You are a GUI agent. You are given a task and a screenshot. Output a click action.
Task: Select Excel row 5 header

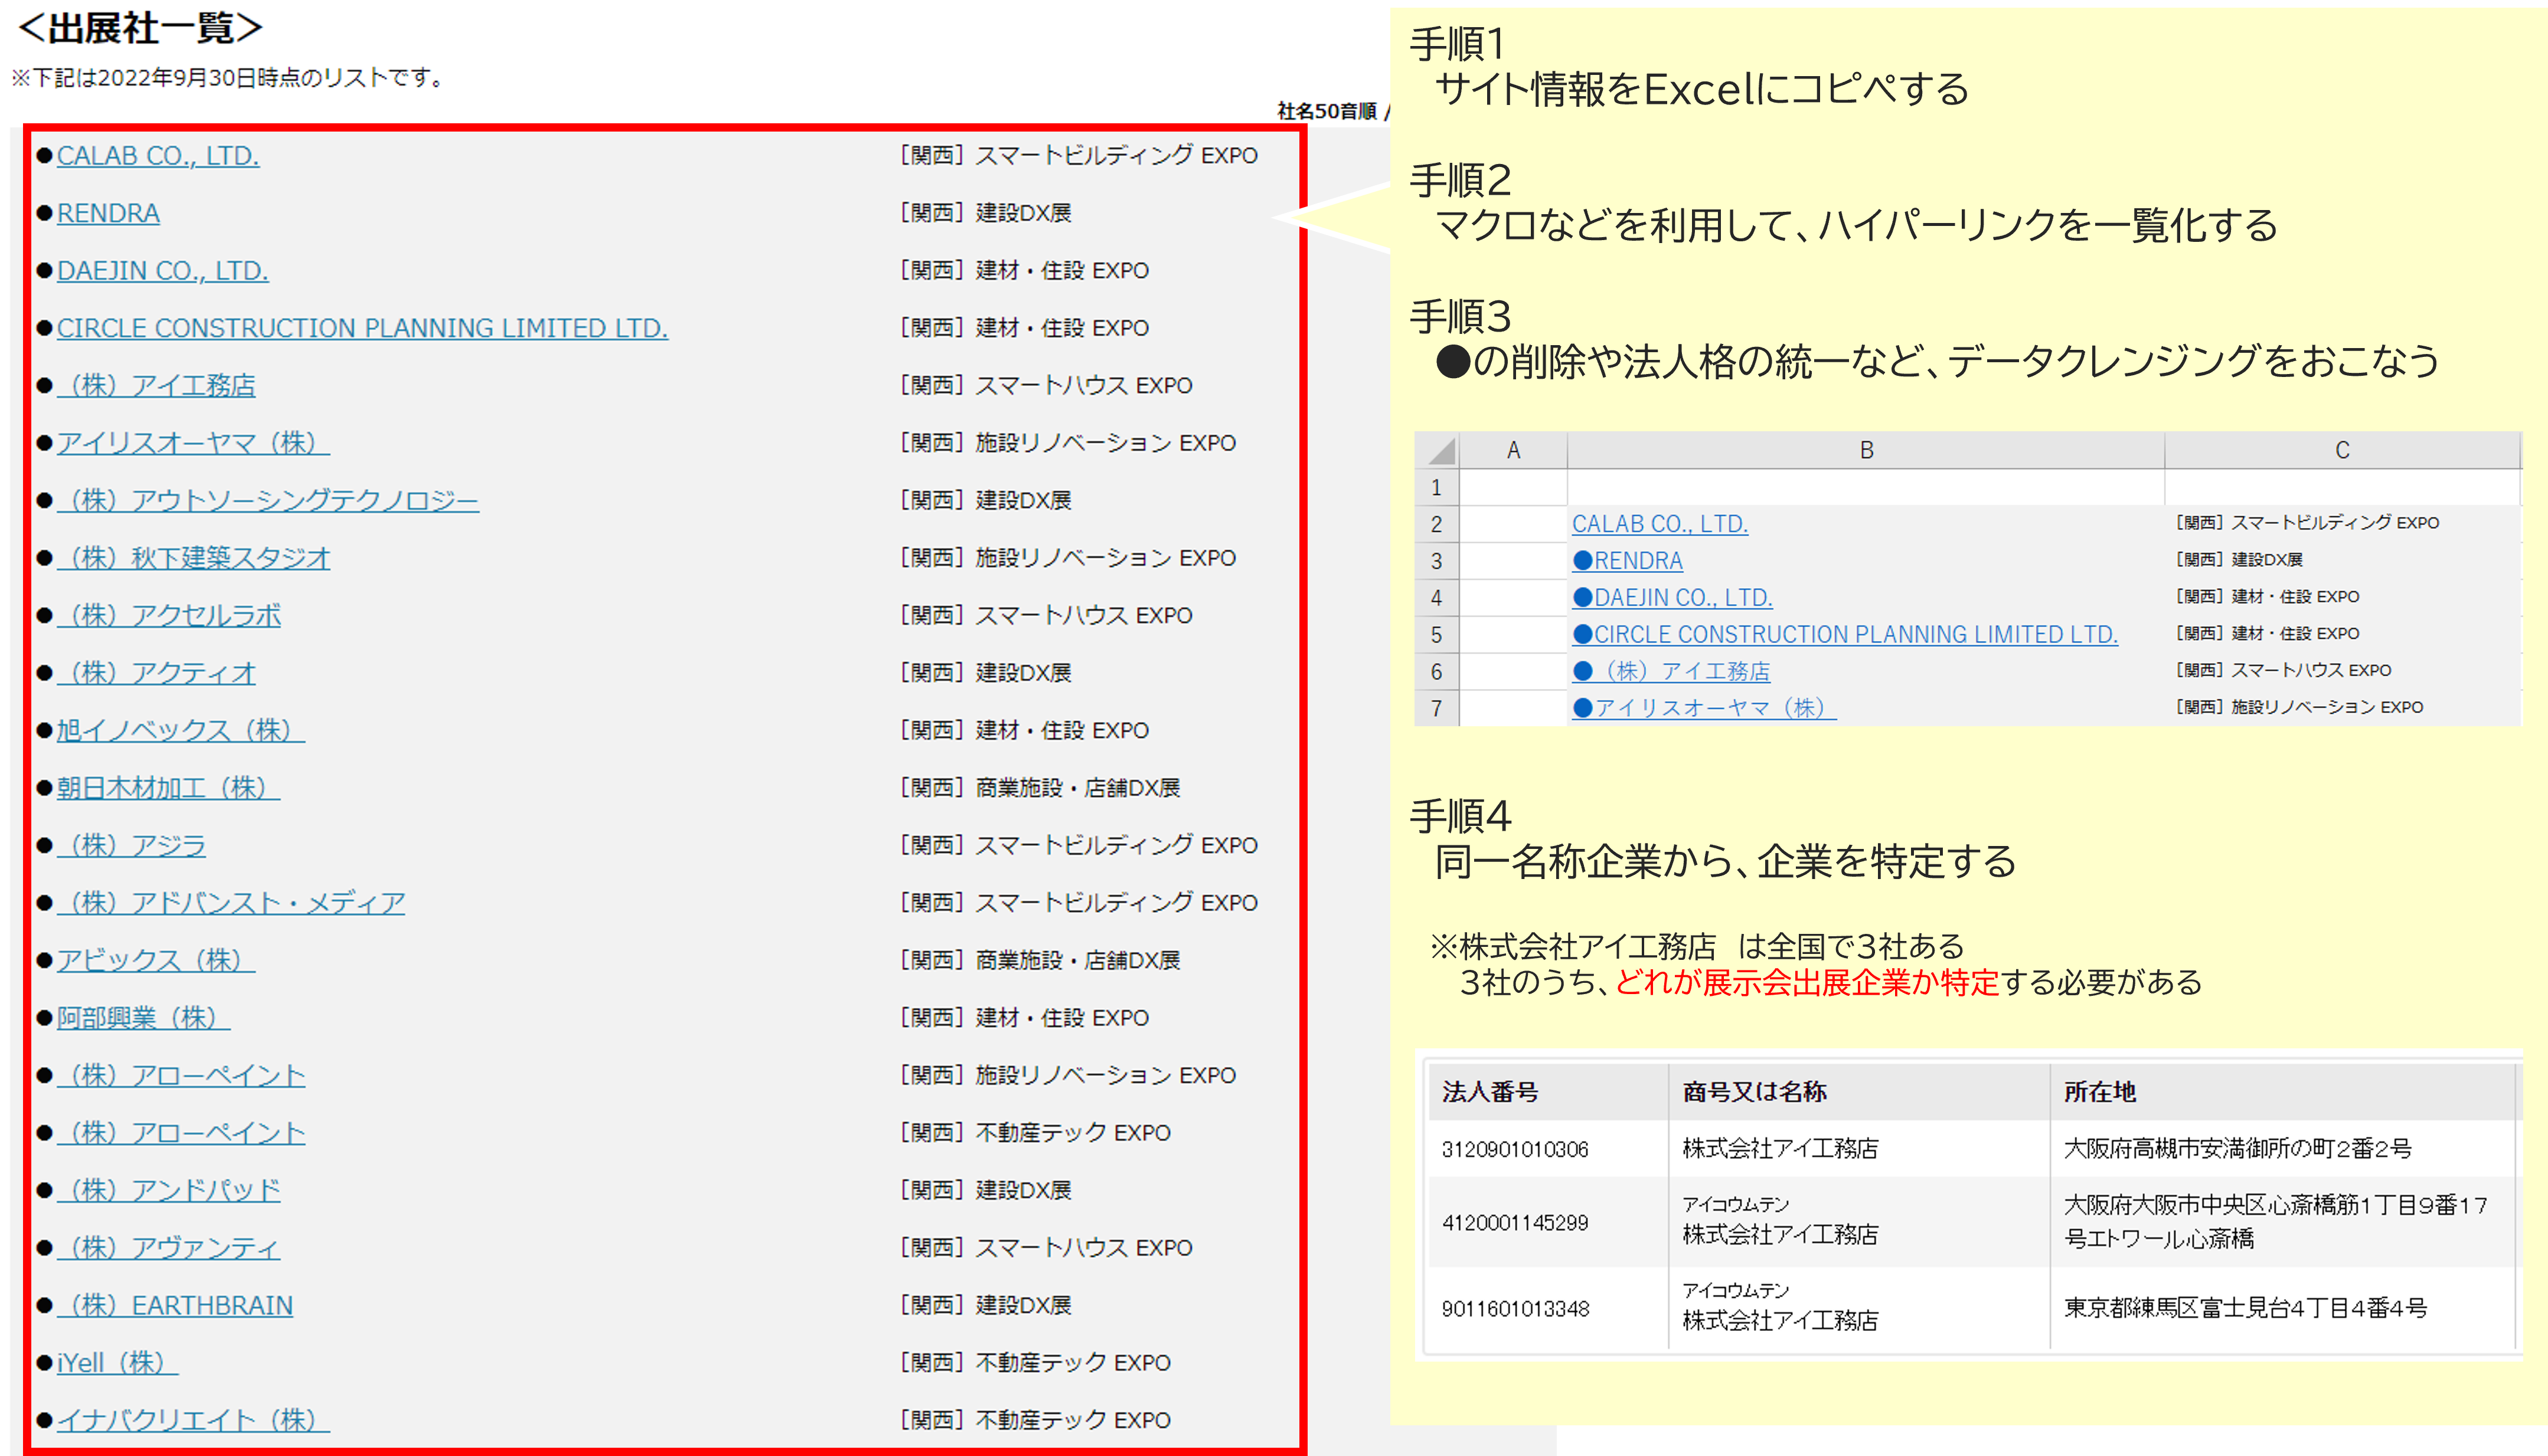click(1436, 635)
